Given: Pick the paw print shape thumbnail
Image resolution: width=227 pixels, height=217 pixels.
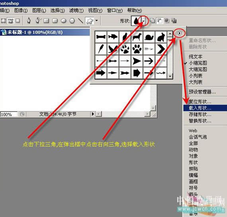Looking at the screenshot, I should click(137, 49).
